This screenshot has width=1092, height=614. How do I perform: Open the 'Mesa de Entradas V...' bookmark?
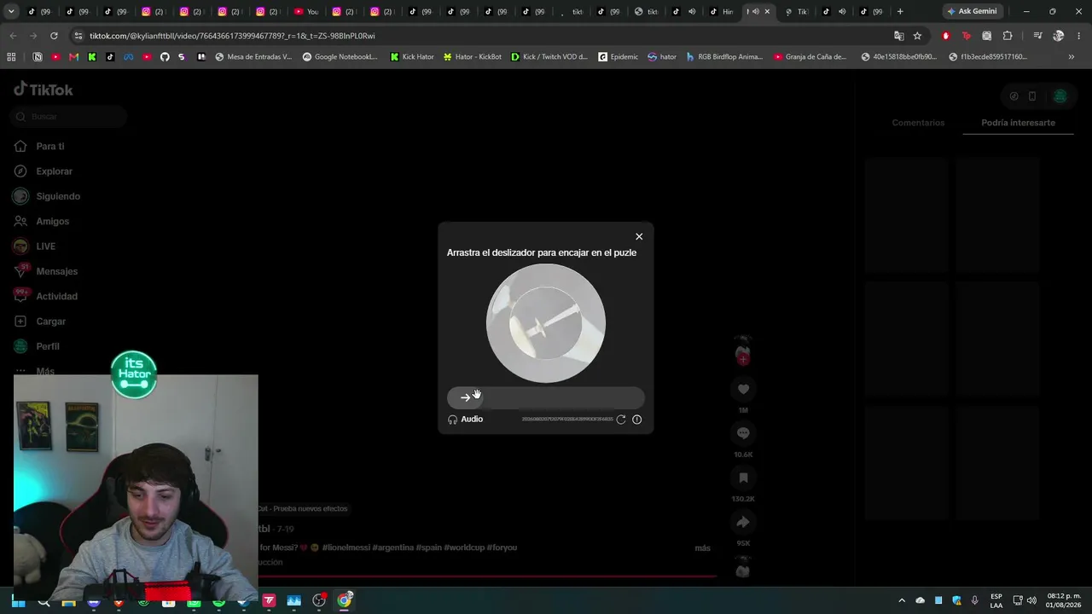tap(253, 57)
